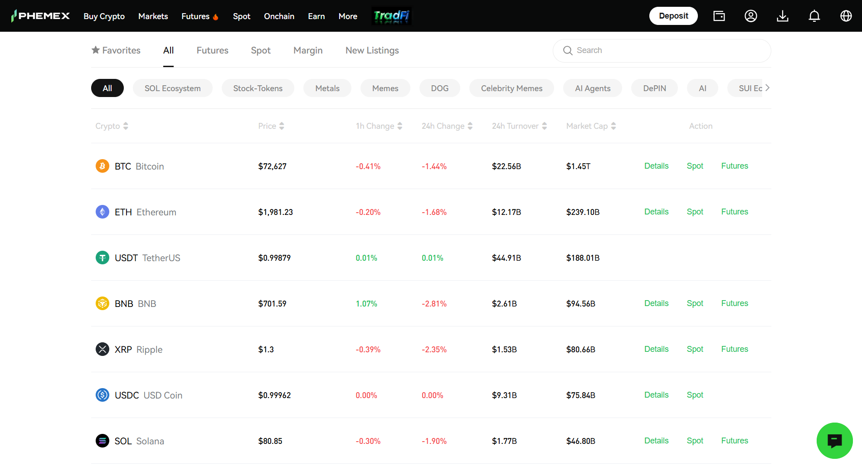Click the Solana coin icon
The image size is (862, 467).
tap(102, 441)
